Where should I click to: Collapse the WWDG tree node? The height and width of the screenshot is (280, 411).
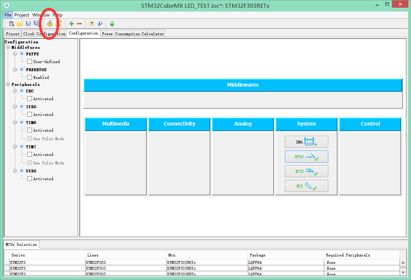[x=15, y=171]
